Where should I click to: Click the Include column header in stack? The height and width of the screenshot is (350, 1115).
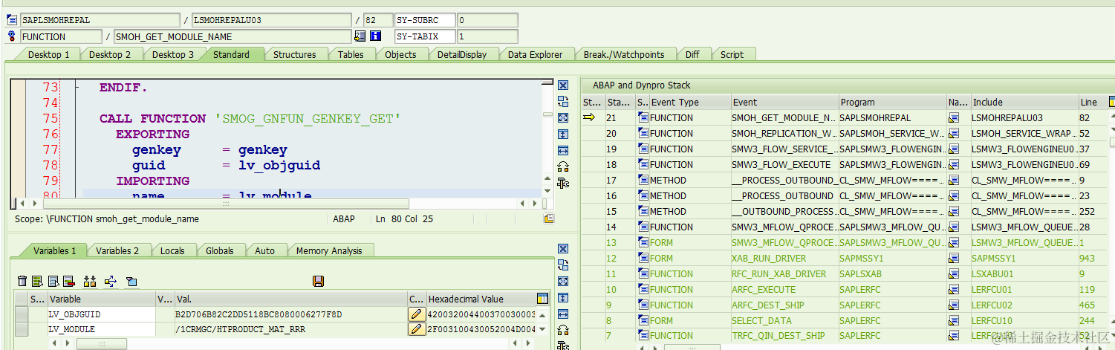click(x=1024, y=102)
